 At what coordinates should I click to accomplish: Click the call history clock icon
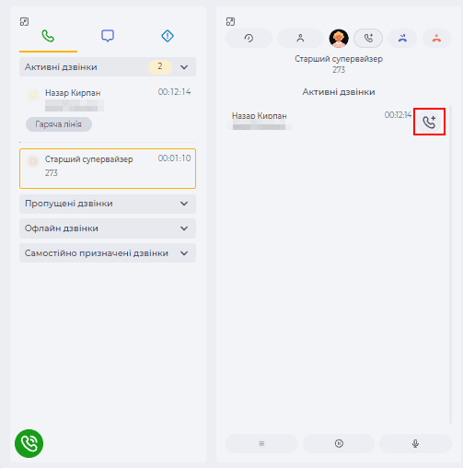(249, 38)
